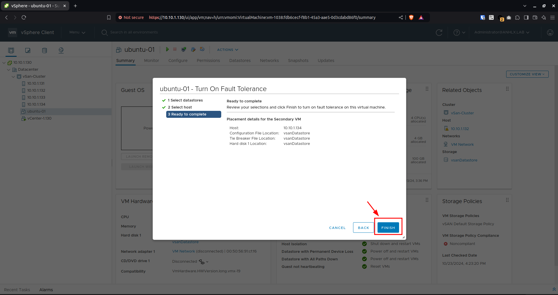The height and width of the screenshot is (295, 558).
Task: Open the ACTIONS dropdown
Action: pos(228,50)
